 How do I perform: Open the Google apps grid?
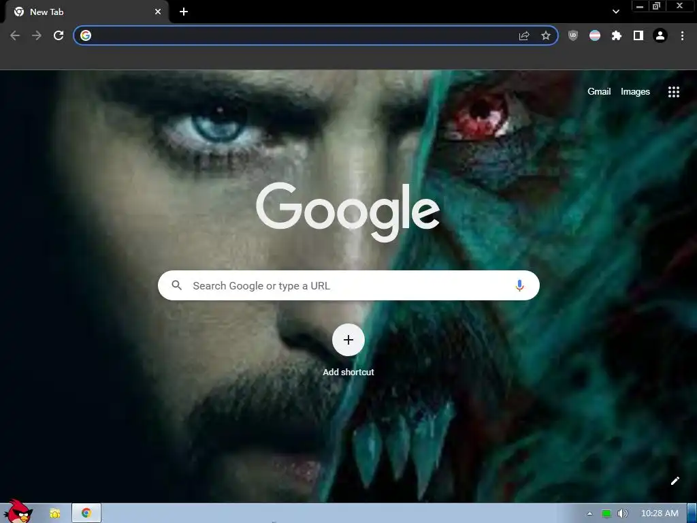coord(673,92)
